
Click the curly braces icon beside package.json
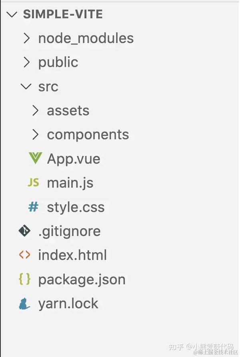[24, 279]
